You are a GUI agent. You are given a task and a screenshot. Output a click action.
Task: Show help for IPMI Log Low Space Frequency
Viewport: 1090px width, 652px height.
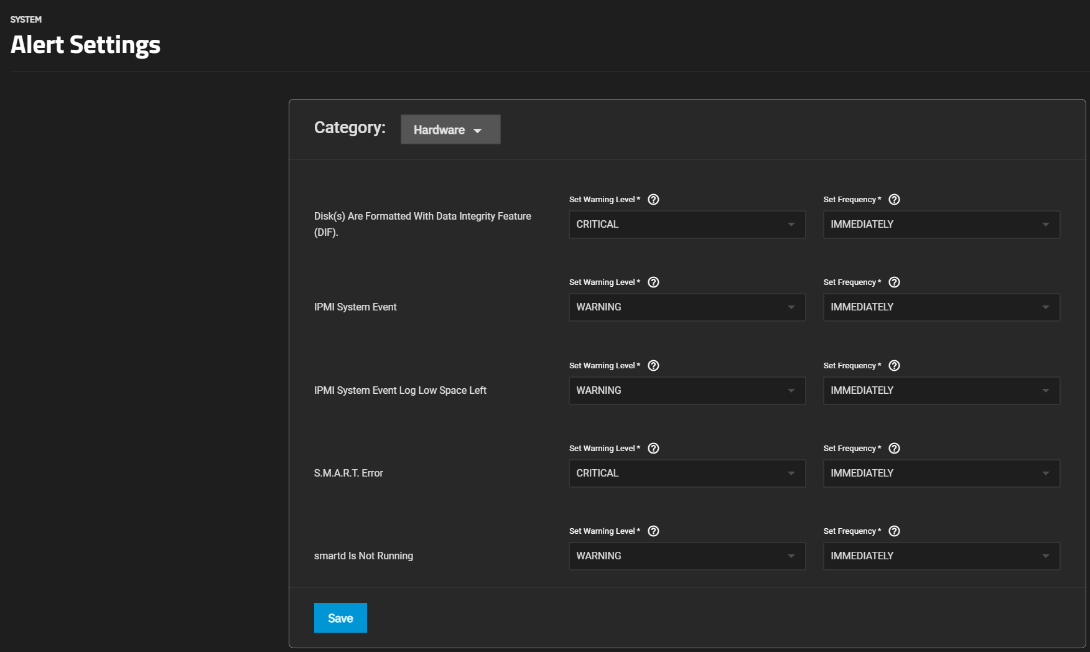pos(894,366)
